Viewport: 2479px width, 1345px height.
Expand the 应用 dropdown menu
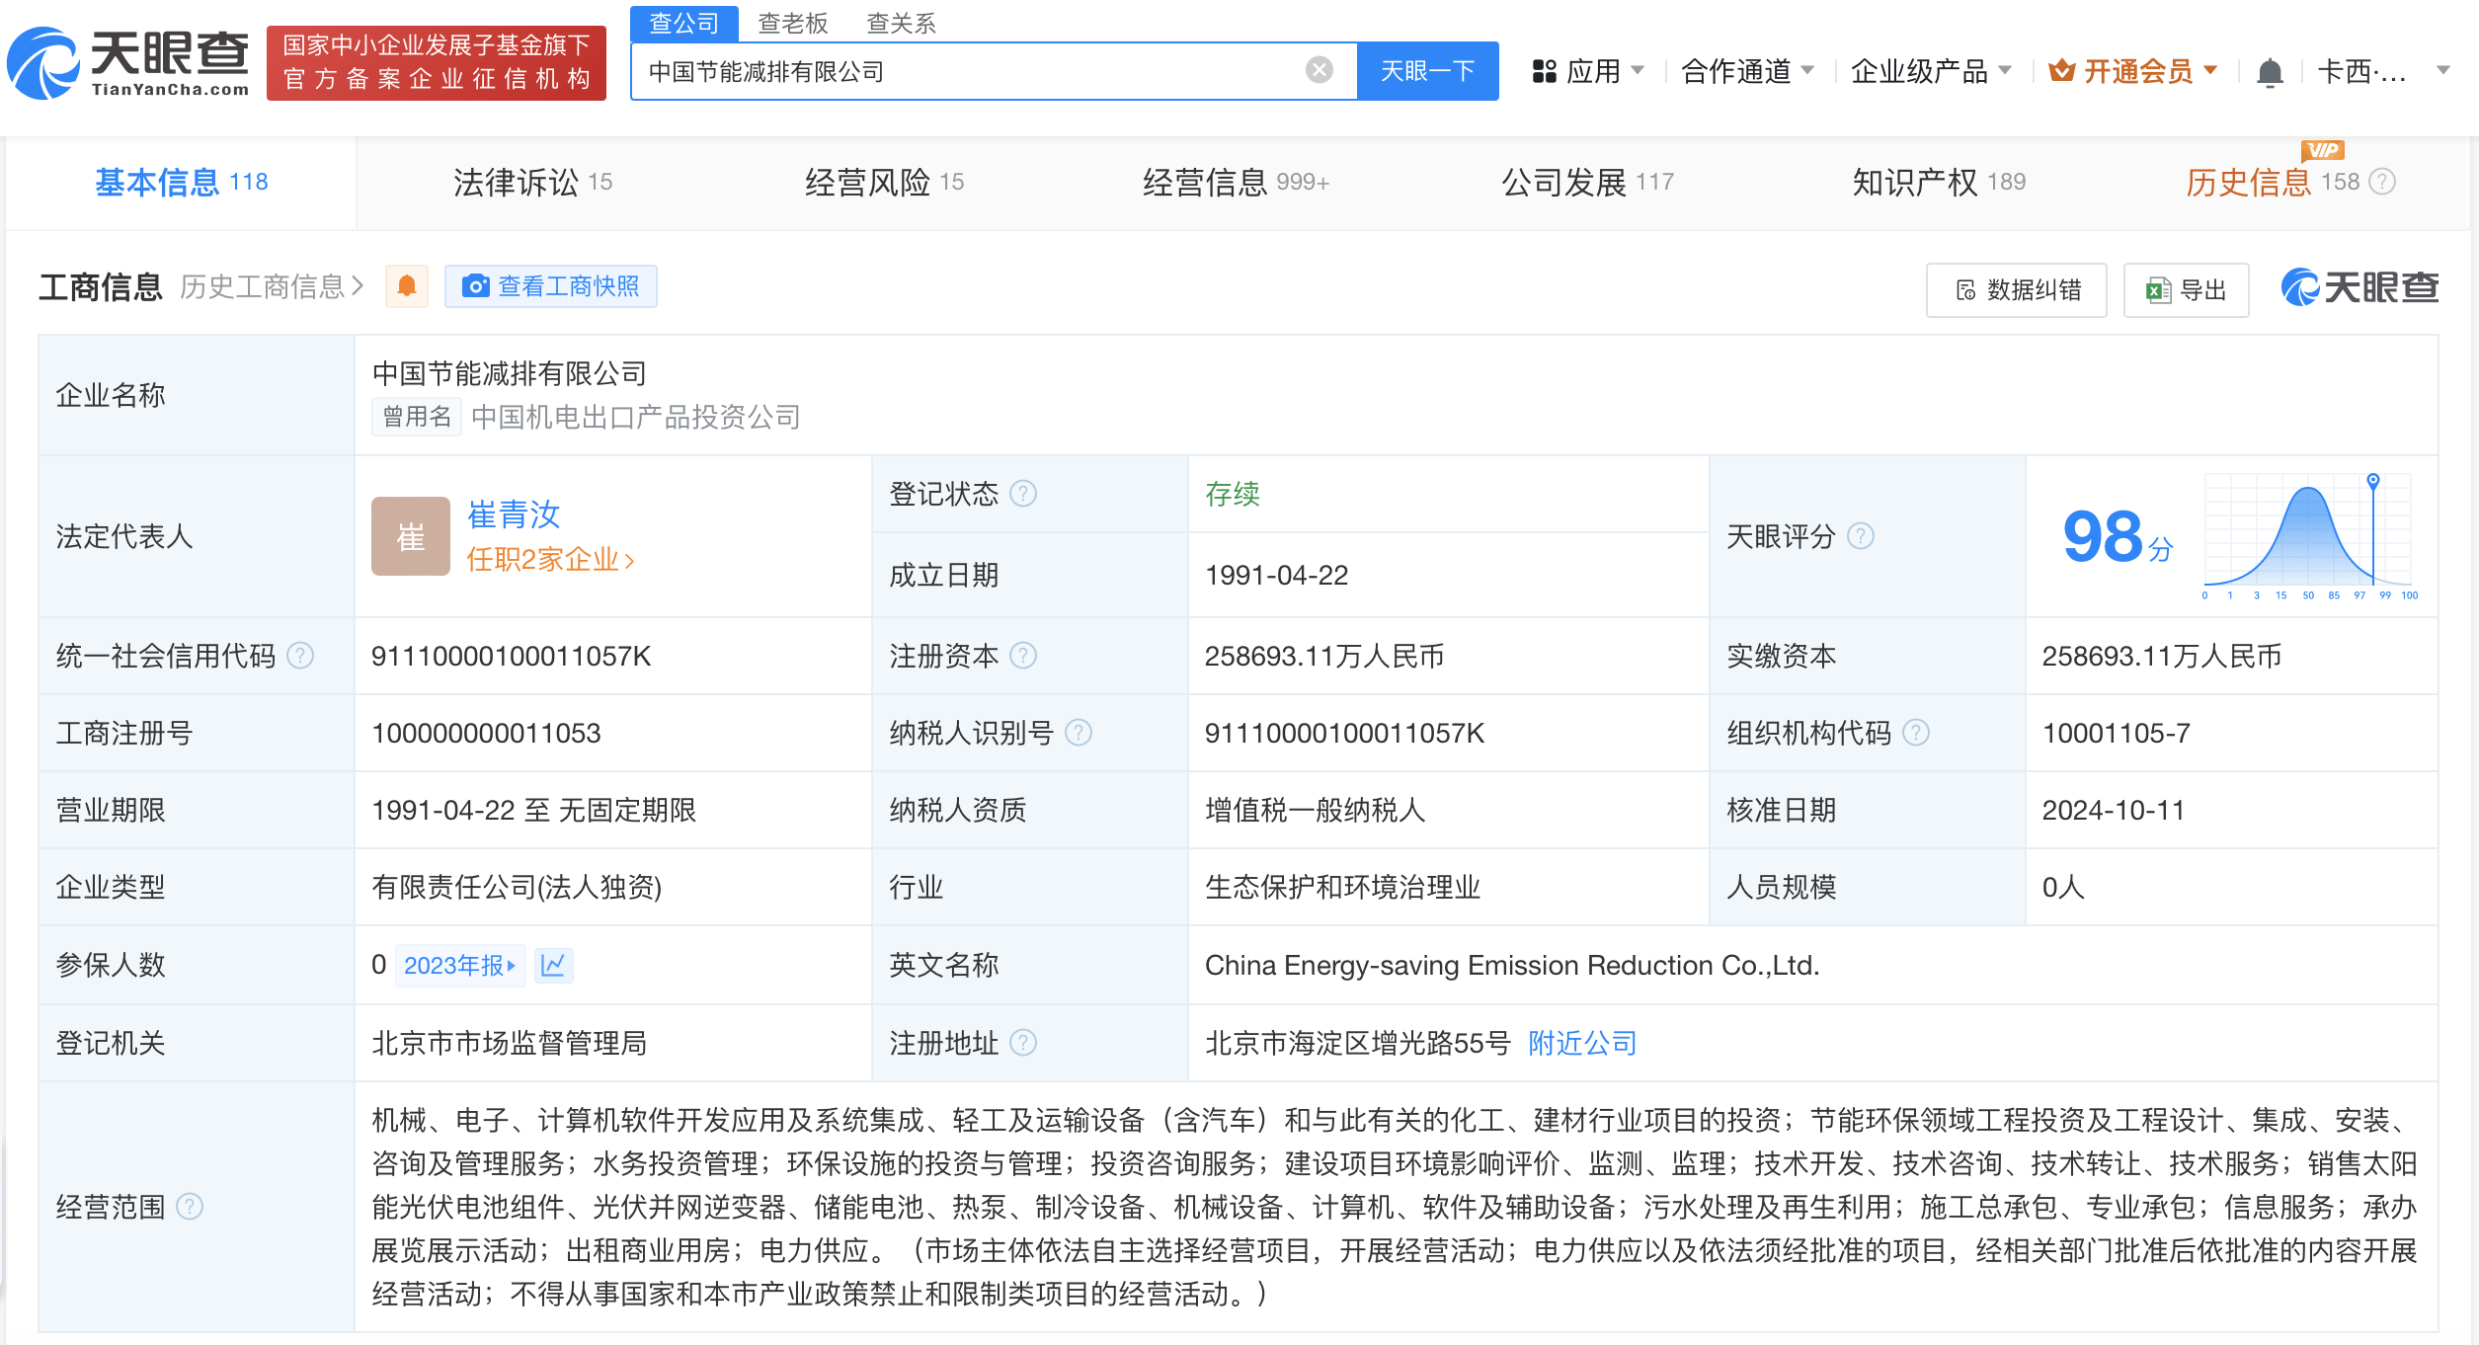[1588, 71]
